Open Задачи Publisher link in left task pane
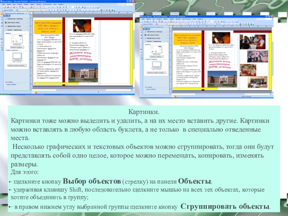The image size is (288, 216). tap(12, 85)
